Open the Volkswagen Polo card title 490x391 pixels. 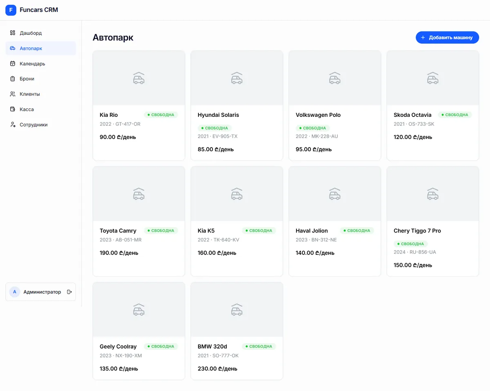pos(318,115)
